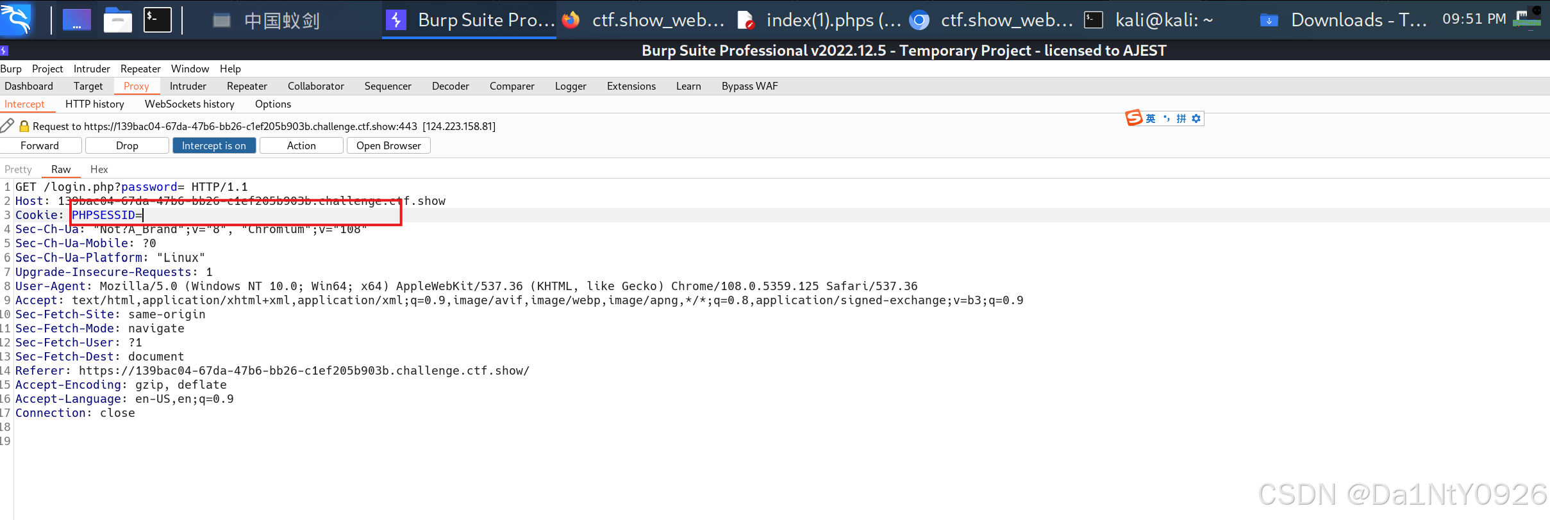Open the Bypass WAF tab

749,86
